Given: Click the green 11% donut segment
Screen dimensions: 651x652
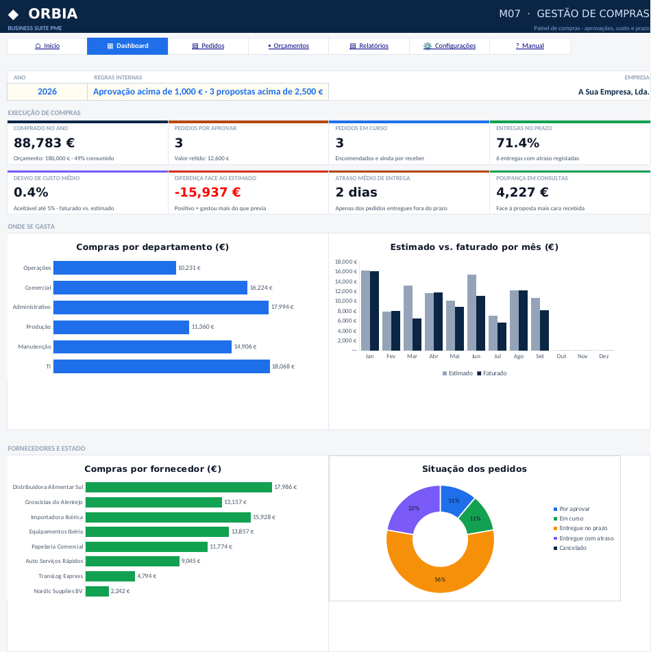Looking at the screenshot, I should [x=477, y=518].
